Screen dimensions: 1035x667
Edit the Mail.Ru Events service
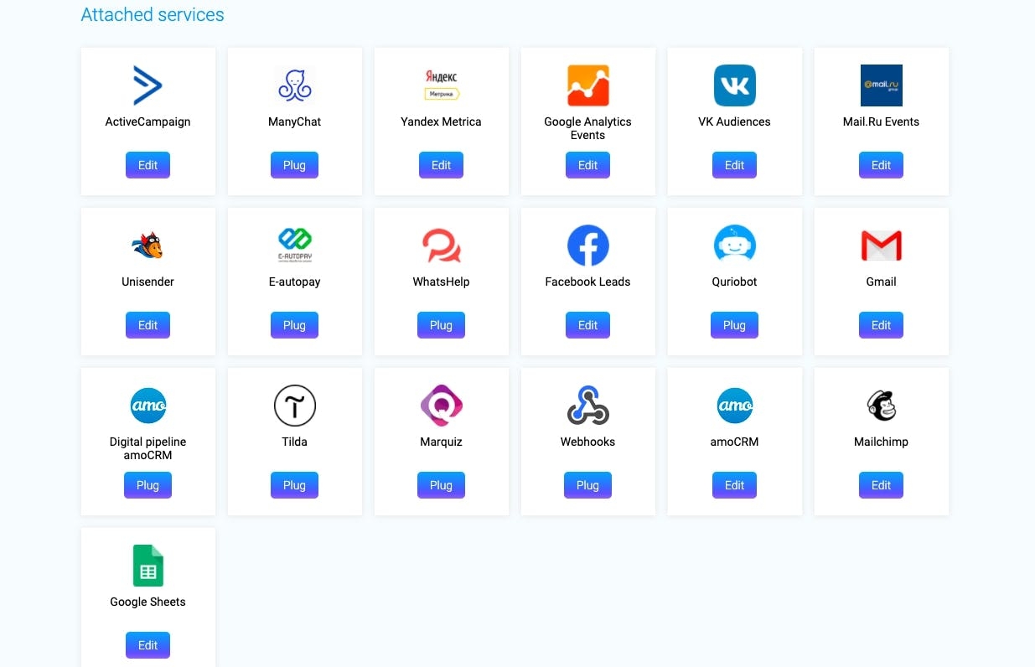click(x=881, y=165)
